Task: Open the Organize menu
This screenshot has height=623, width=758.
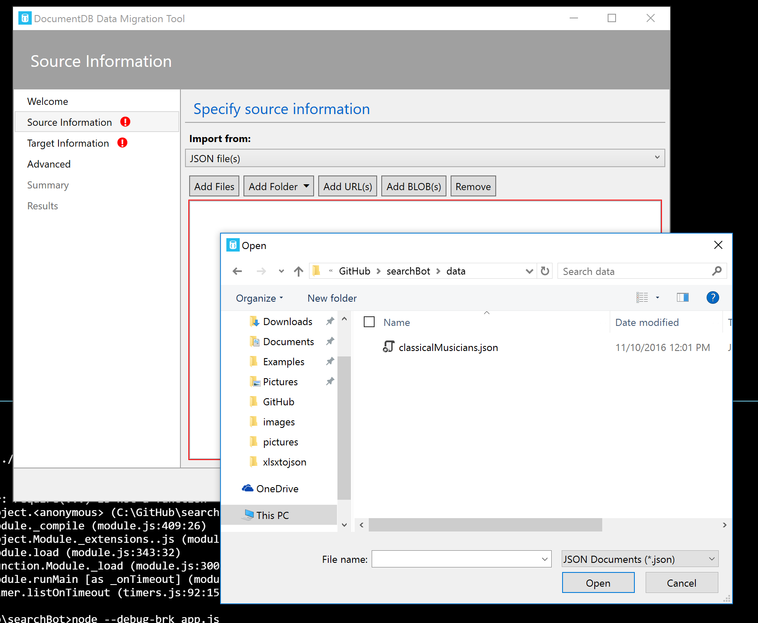Action: click(259, 298)
